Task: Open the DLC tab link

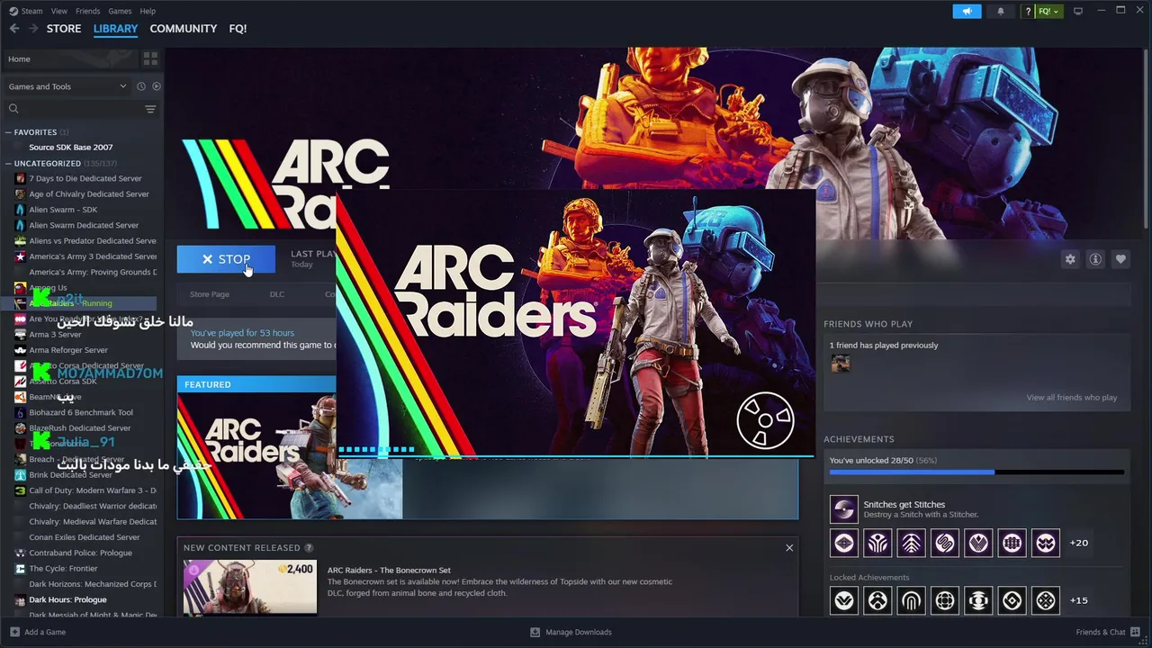Action: tap(277, 294)
